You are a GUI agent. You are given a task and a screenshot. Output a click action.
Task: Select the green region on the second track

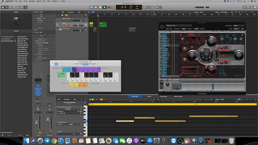(x=103, y=25)
